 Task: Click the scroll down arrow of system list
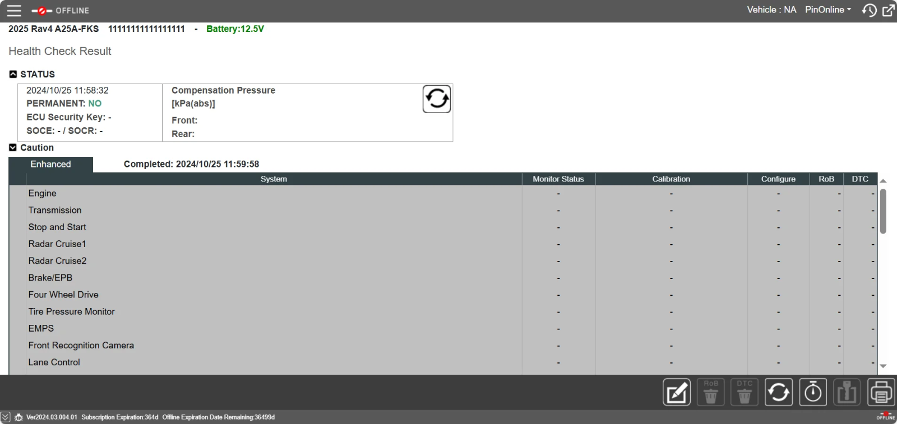(x=883, y=366)
